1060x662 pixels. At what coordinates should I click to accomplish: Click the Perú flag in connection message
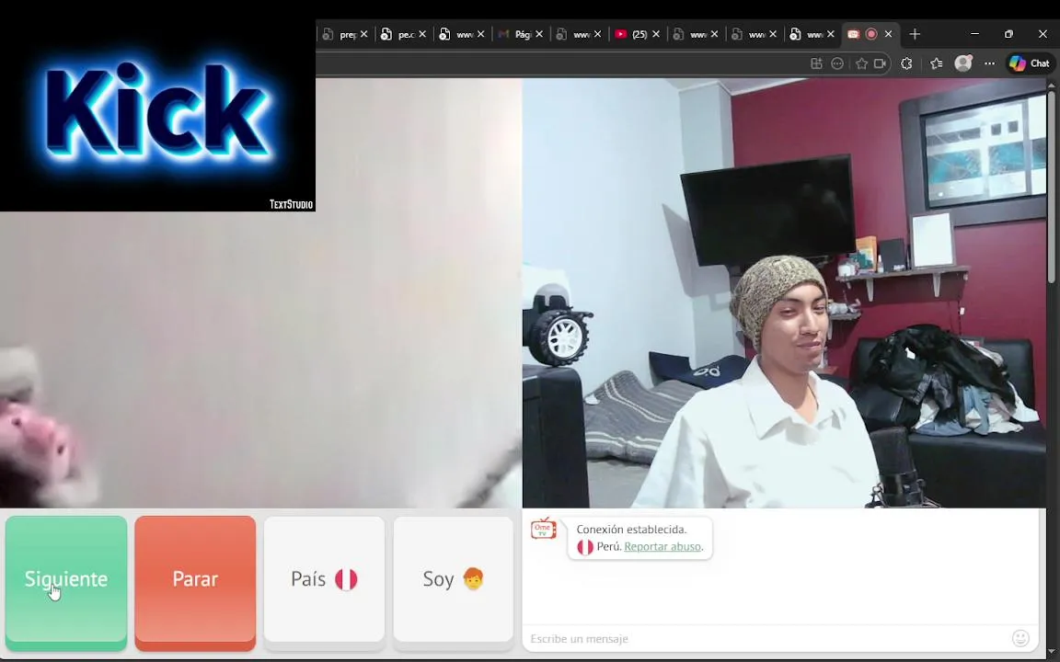pyautogui.click(x=585, y=546)
